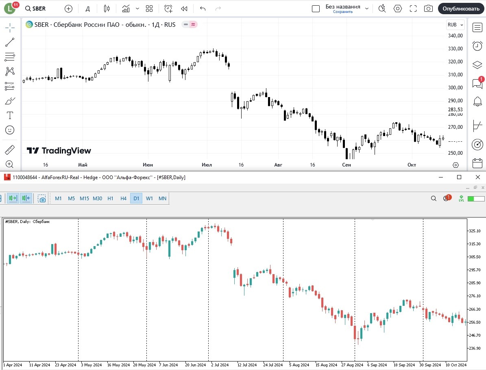Activate the zoom in tool
Viewport: 486px width, 370px height.
[x=10, y=164]
